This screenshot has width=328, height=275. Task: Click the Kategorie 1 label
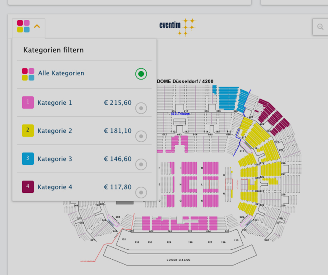point(55,103)
